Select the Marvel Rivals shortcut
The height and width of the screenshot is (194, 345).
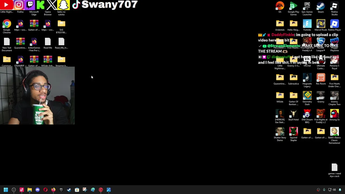pos(321,25)
